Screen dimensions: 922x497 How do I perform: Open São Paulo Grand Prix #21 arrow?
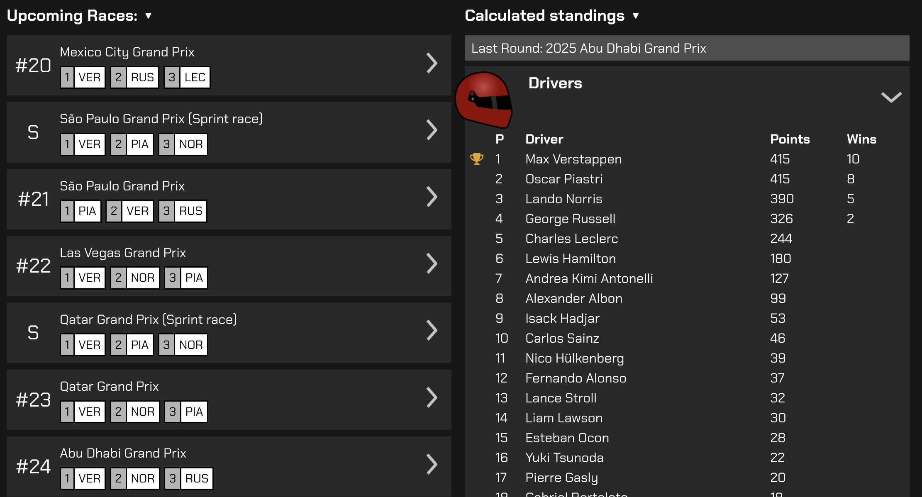point(432,197)
